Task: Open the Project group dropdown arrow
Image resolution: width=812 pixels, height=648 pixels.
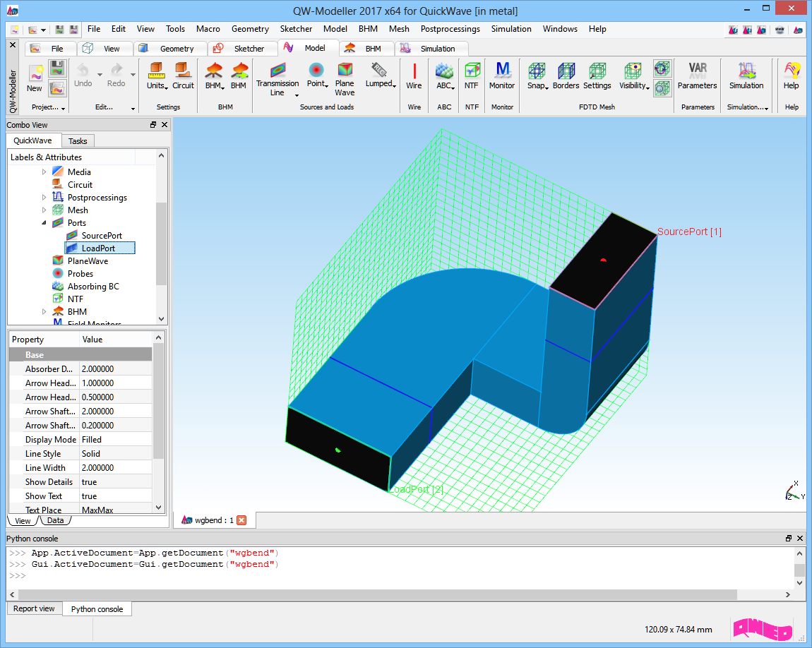Action: (x=63, y=108)
